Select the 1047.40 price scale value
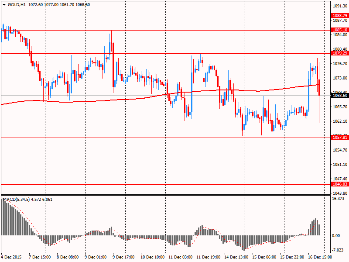Viewport: 349px width, 262px height. point(340,179)
